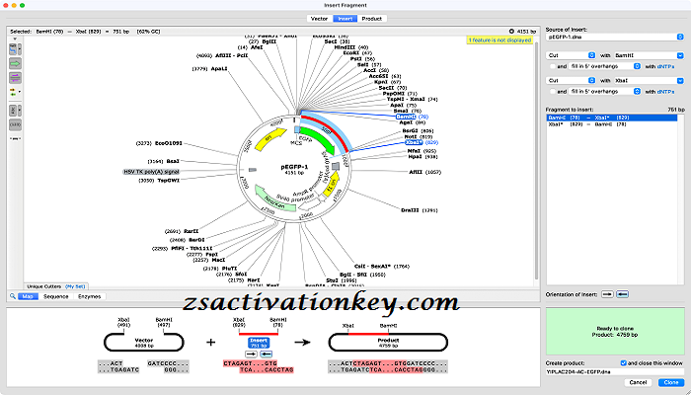This screenshot has width=691, height=395.
Task: Select the Enzymes view tab
Action: 90,296
